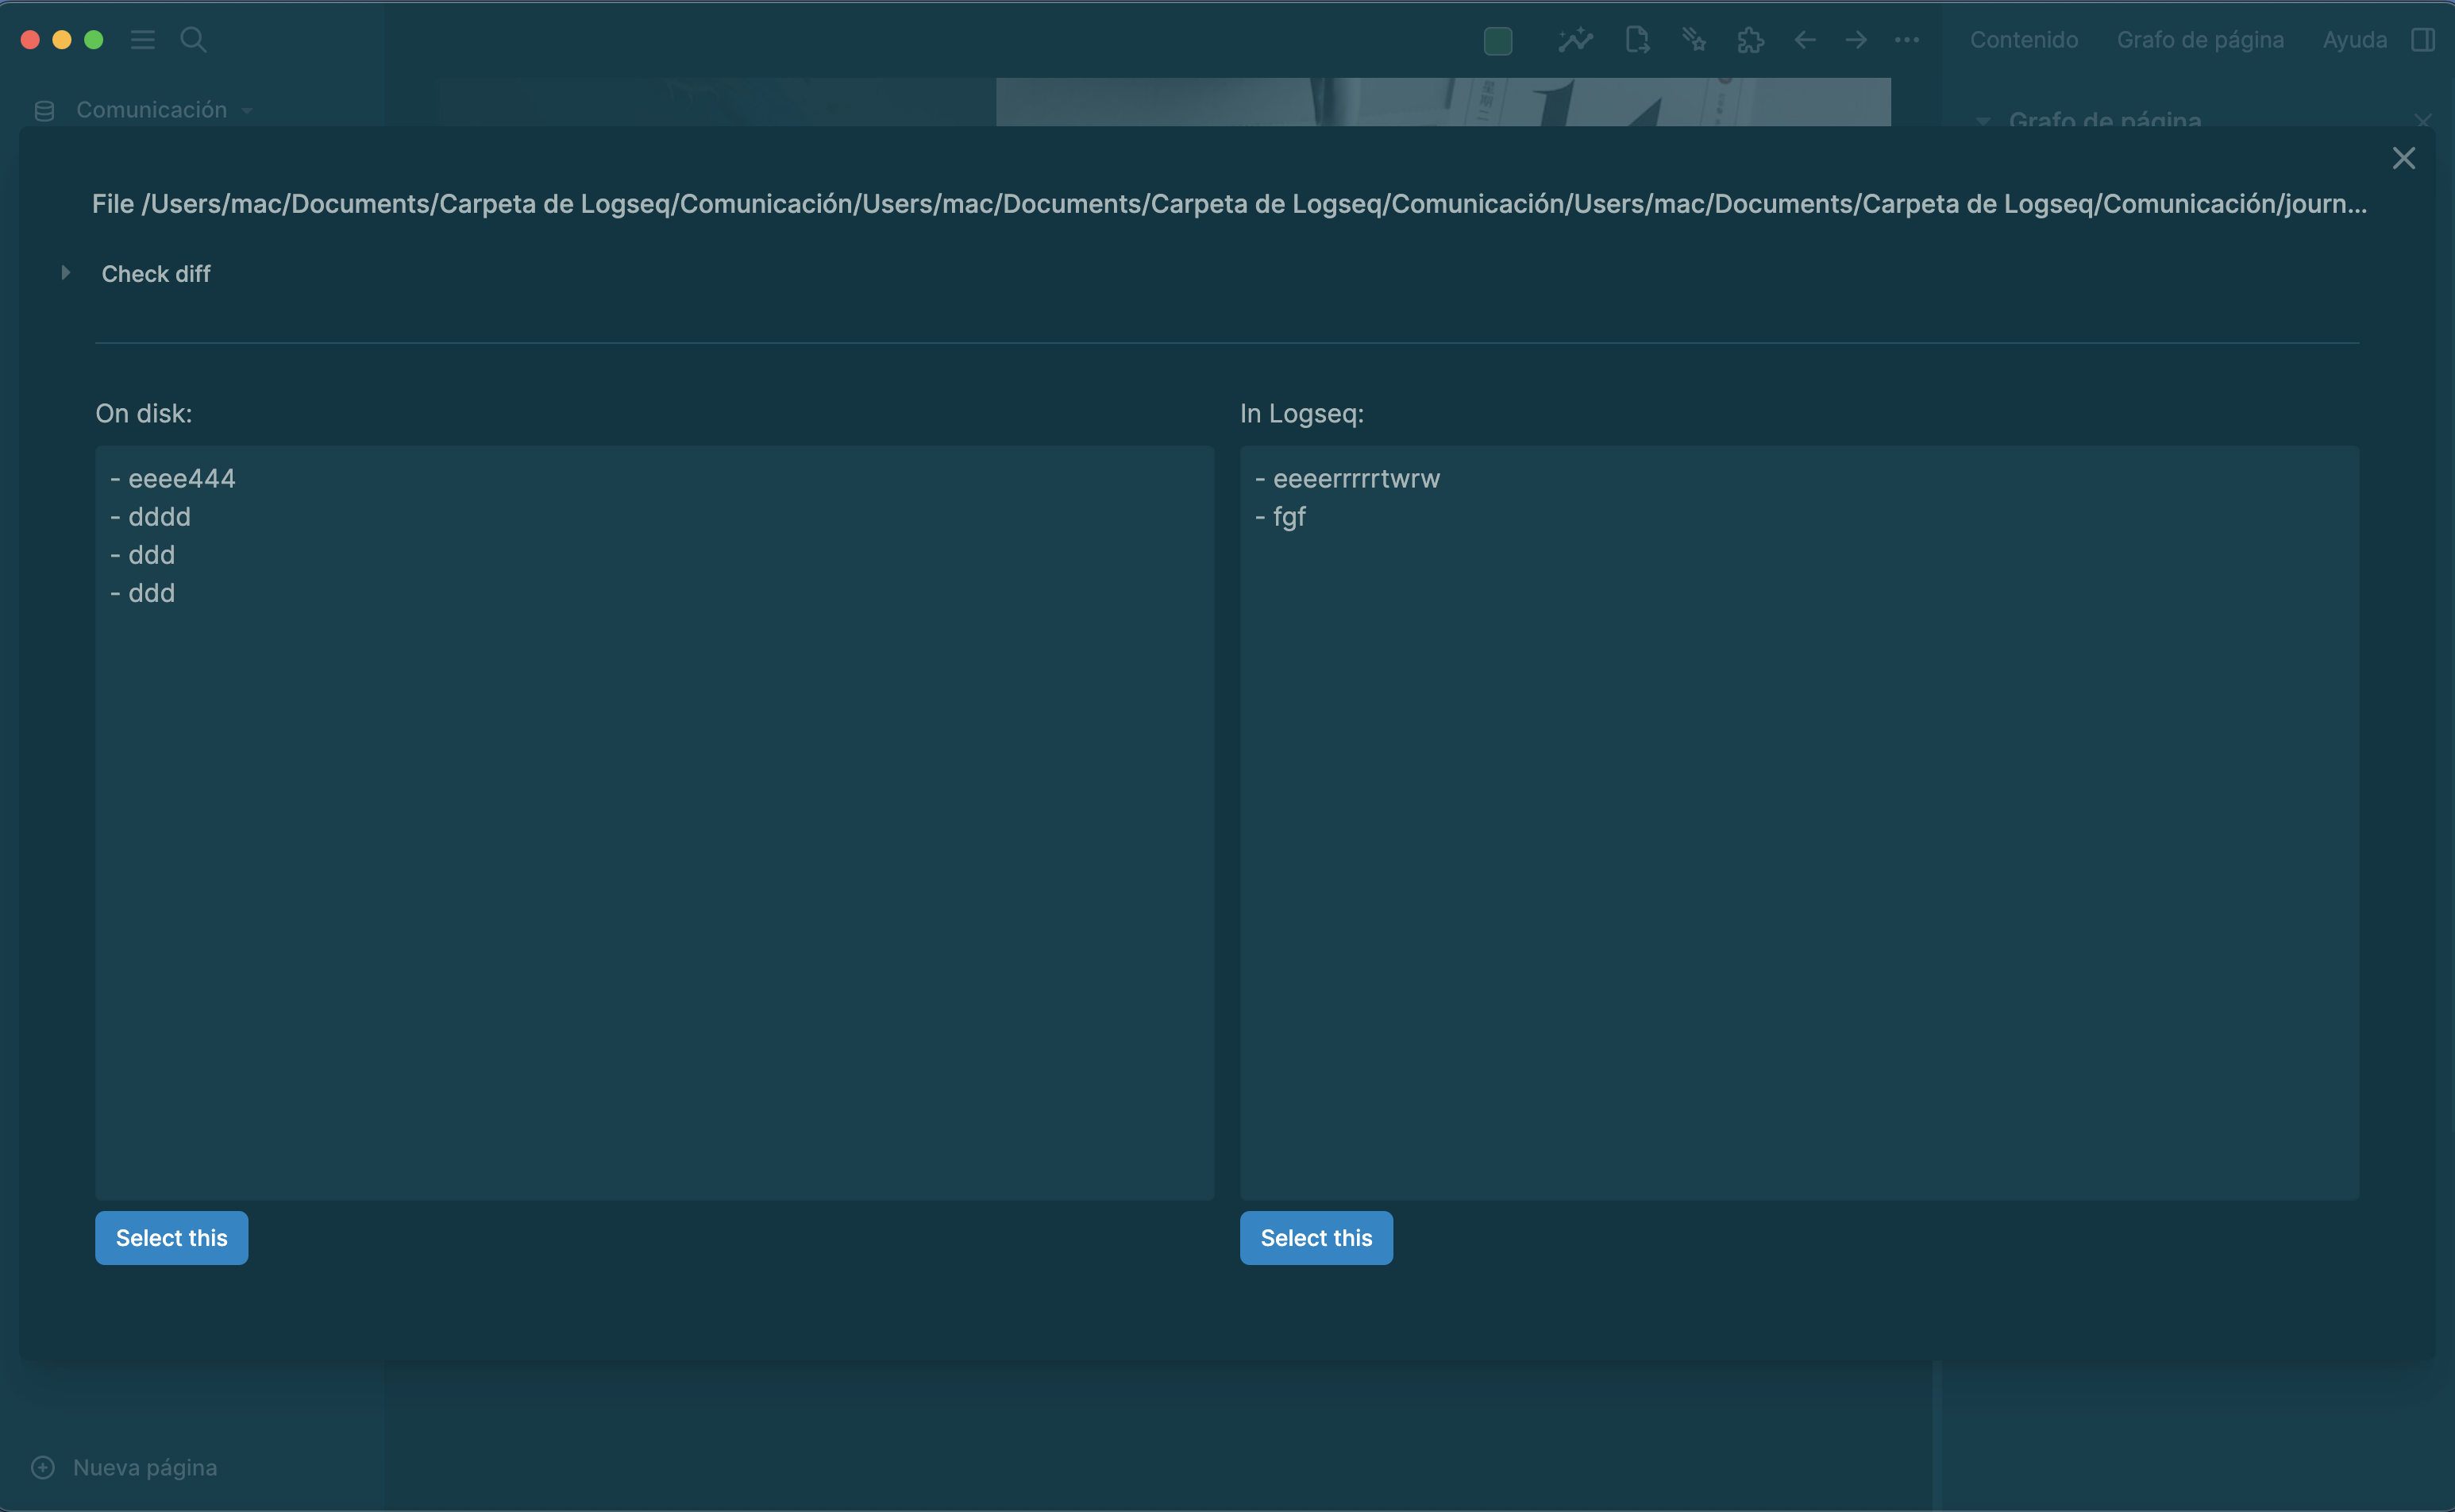Expand the Check diff section

coord(65,272)
